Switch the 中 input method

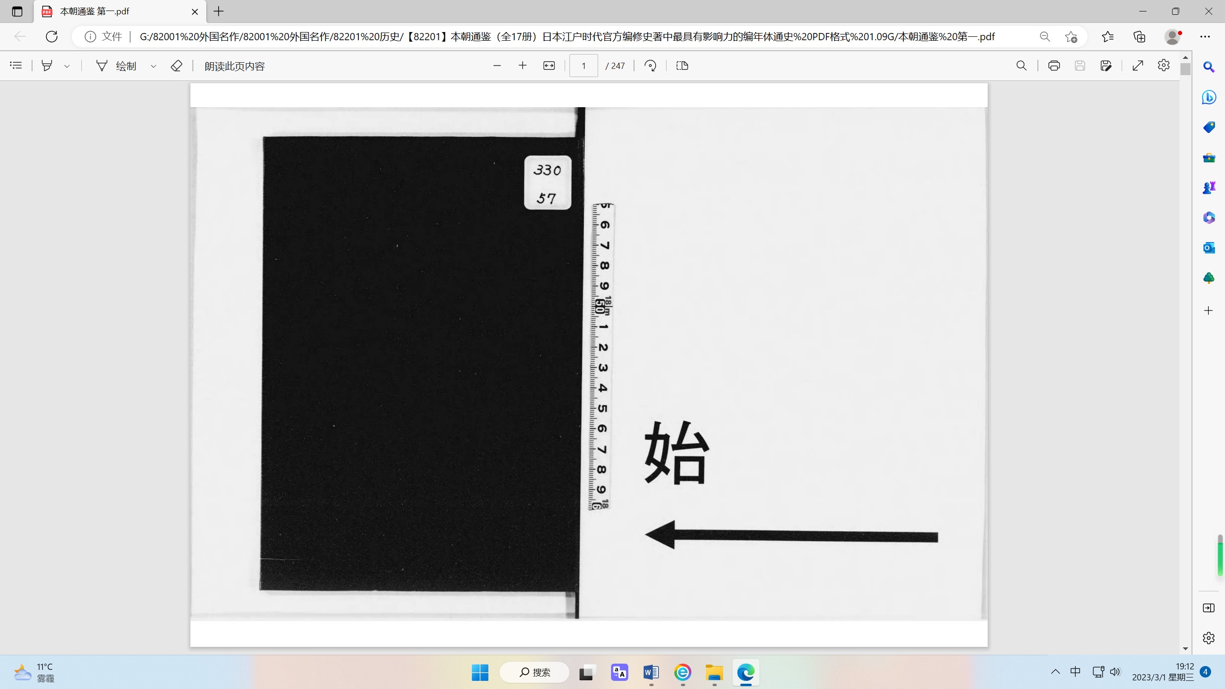pos(1076,672)
